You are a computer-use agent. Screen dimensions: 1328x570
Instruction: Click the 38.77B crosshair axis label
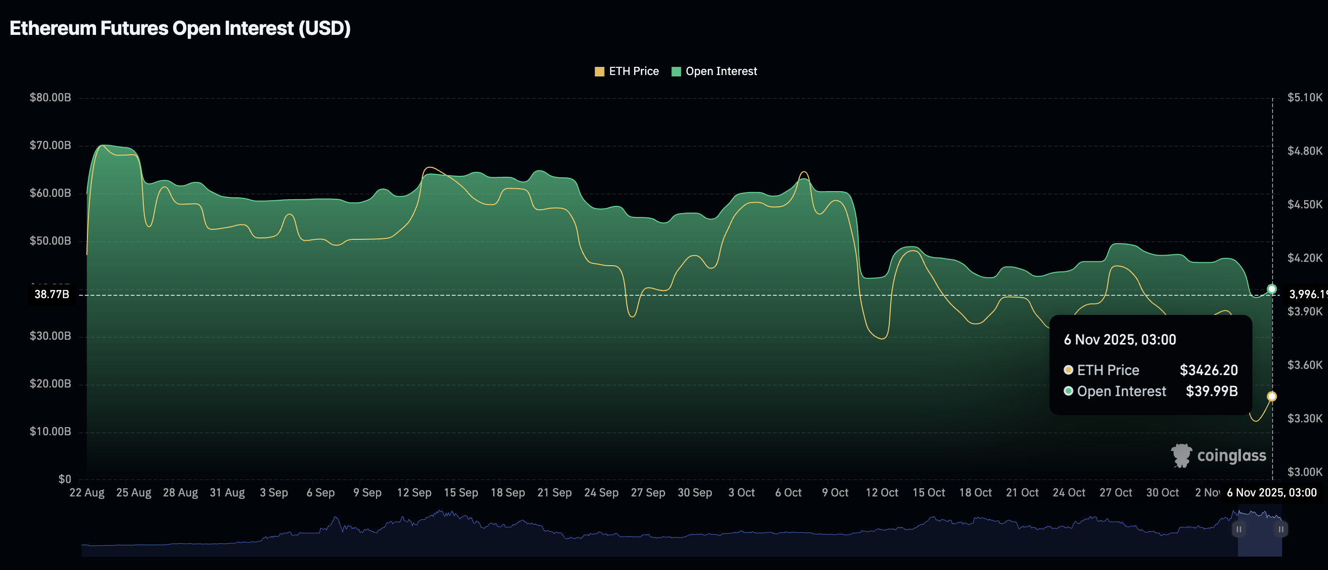coord(52,294)
